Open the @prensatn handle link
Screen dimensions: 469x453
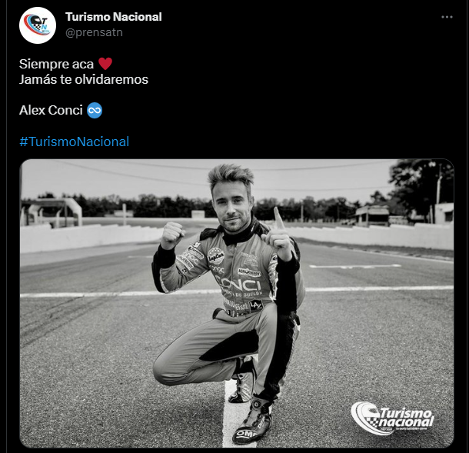(94, 32)
